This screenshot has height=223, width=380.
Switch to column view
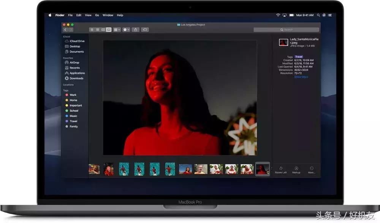[x=103, y=30]
